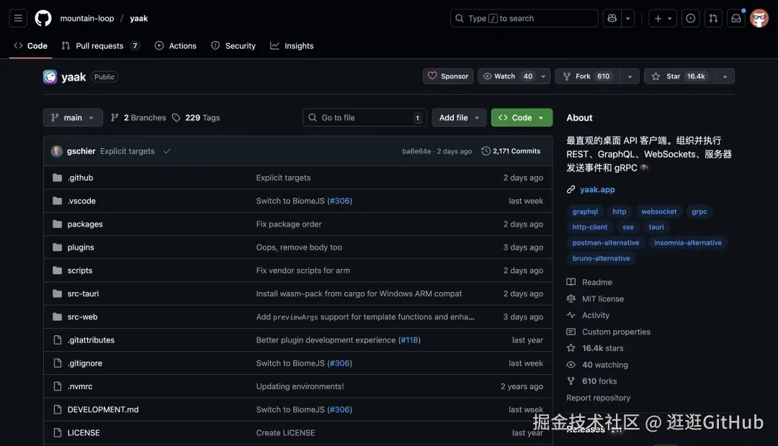Open pull requests icon in header
Screen dimensions: 778x446
coord(713,18)
